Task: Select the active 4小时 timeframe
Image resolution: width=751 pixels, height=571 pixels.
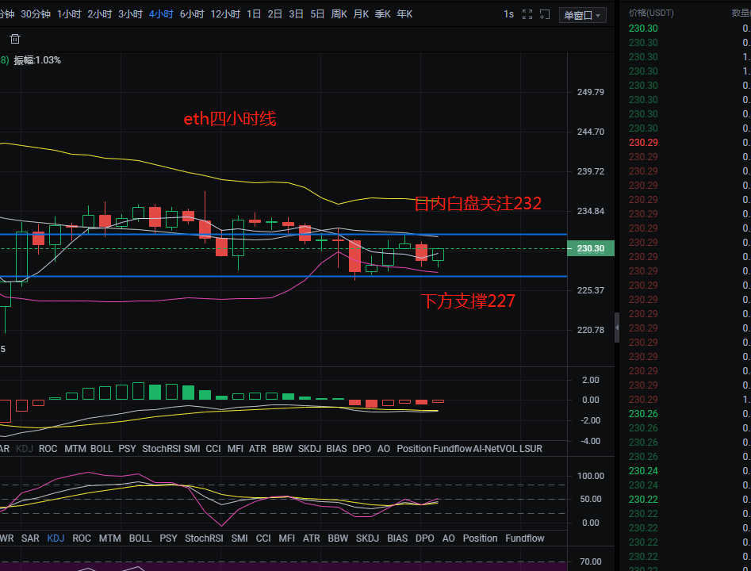Action: tap(161, 14)
